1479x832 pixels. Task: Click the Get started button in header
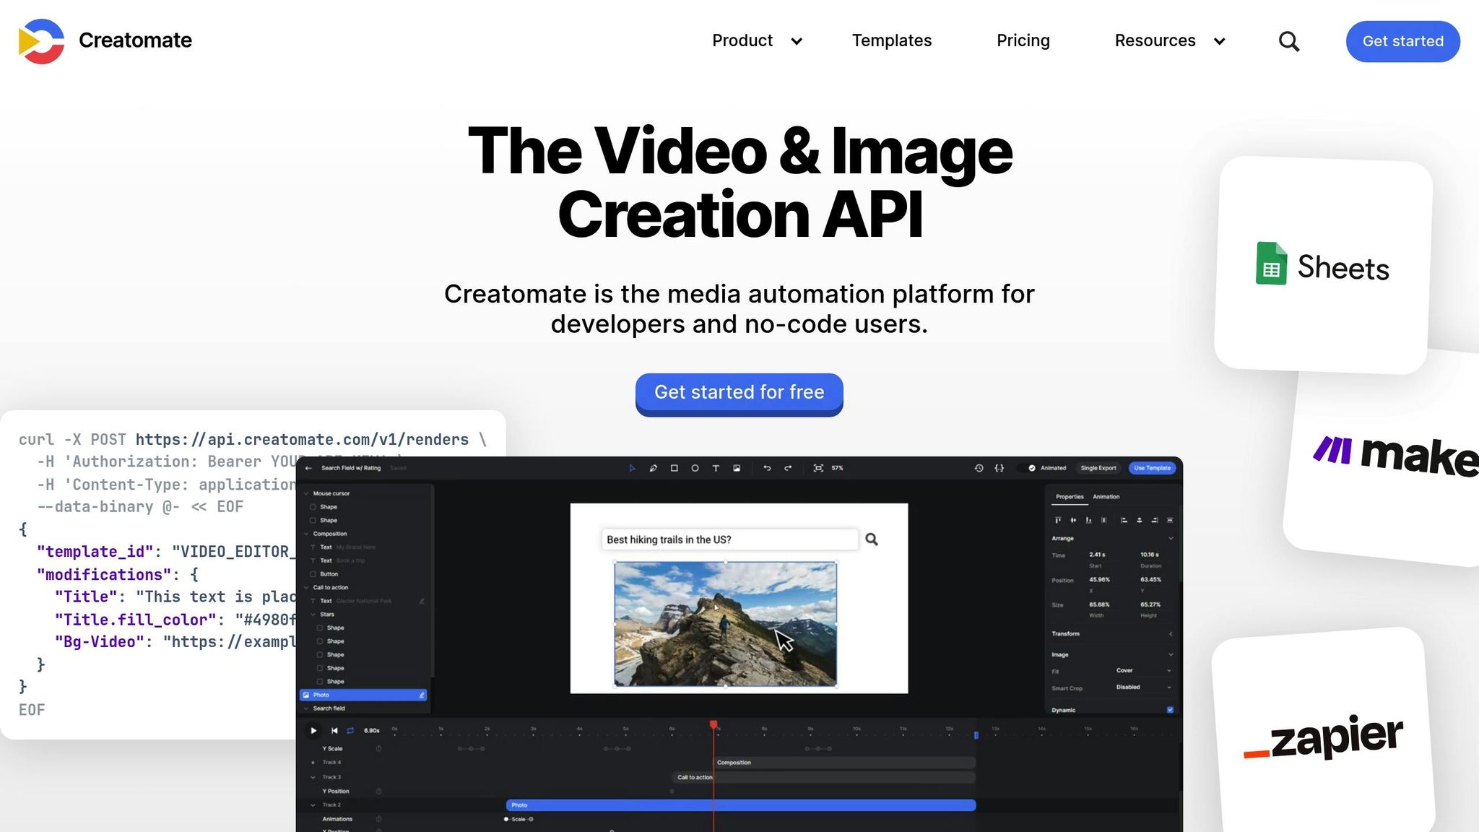point(1402,41)
